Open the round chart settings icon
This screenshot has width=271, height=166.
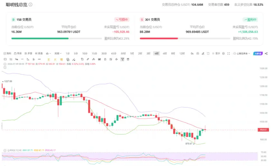pos(223,53)
